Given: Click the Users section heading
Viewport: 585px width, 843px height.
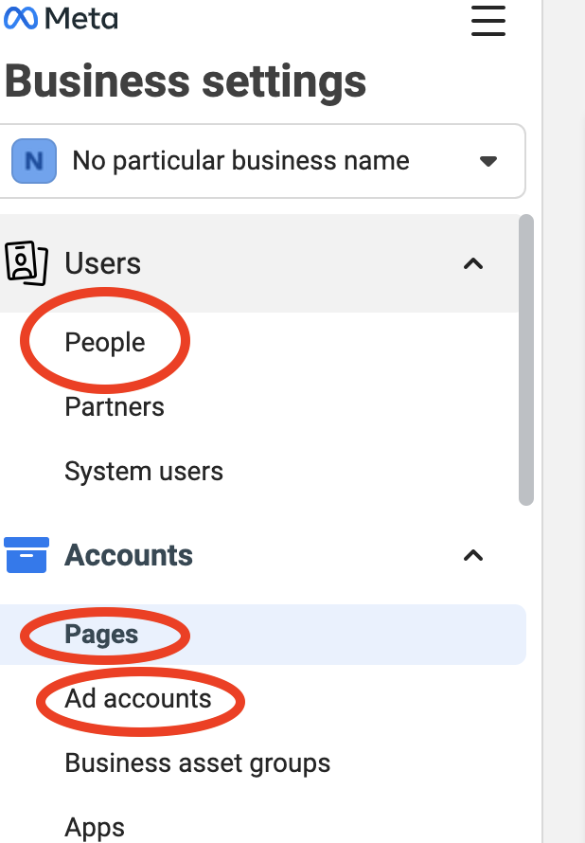Looking at the screenshot, I should pyautogui.click(x=102, y=263).
